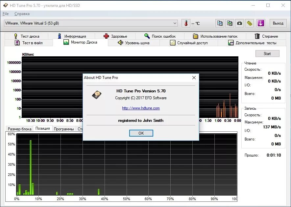Select the Программы sub-tab
The height and width of the screenshot is (207, 291).
click(64, 129)
